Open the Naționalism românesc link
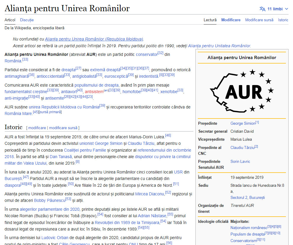Viewport: 293px width, 245px height. pos(249,228)
